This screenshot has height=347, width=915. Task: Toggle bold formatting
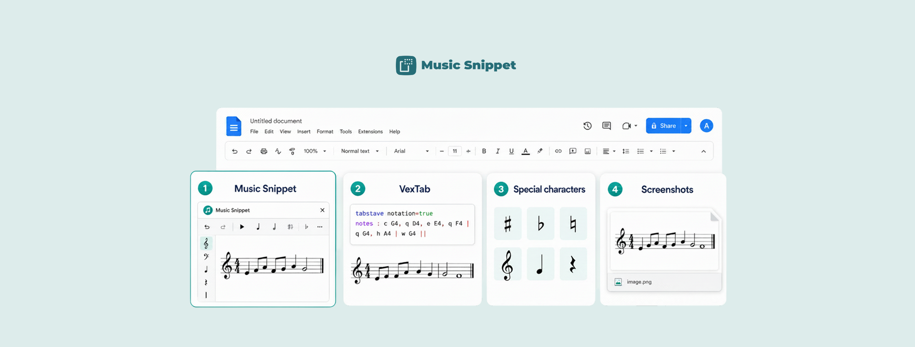[484, 151]
